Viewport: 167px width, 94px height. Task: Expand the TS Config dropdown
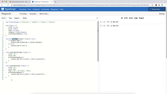click(x=23, y=14)
